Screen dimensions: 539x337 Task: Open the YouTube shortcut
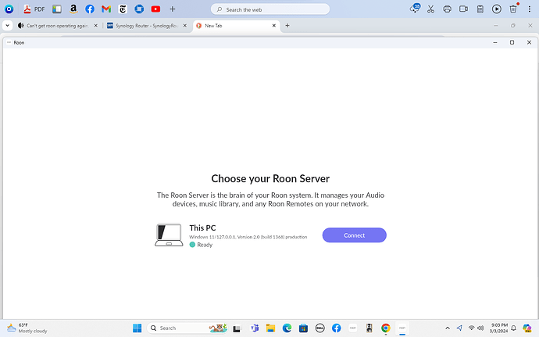155,9
